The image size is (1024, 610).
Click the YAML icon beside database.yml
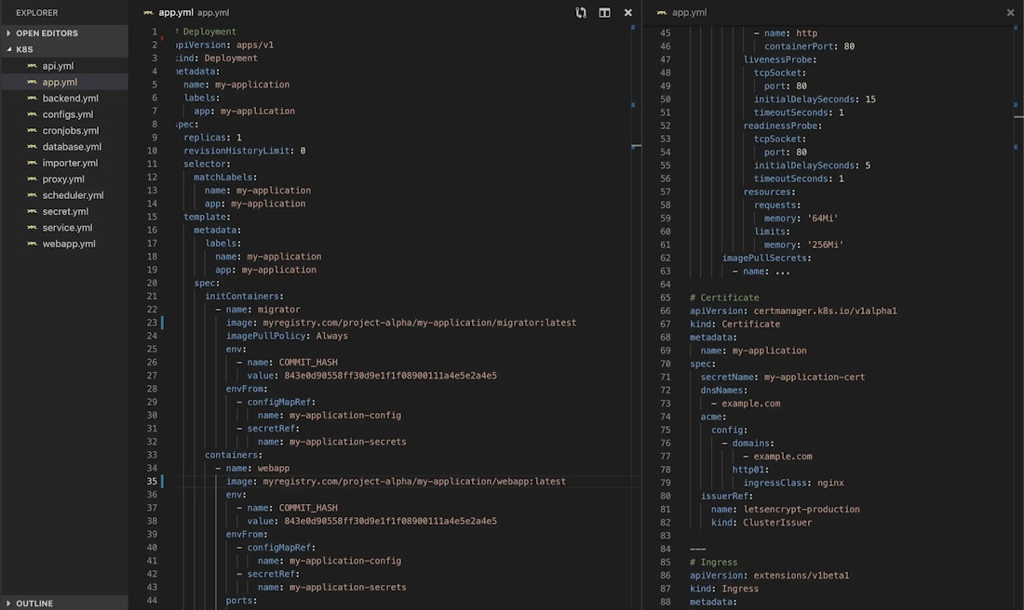(32, 147)
